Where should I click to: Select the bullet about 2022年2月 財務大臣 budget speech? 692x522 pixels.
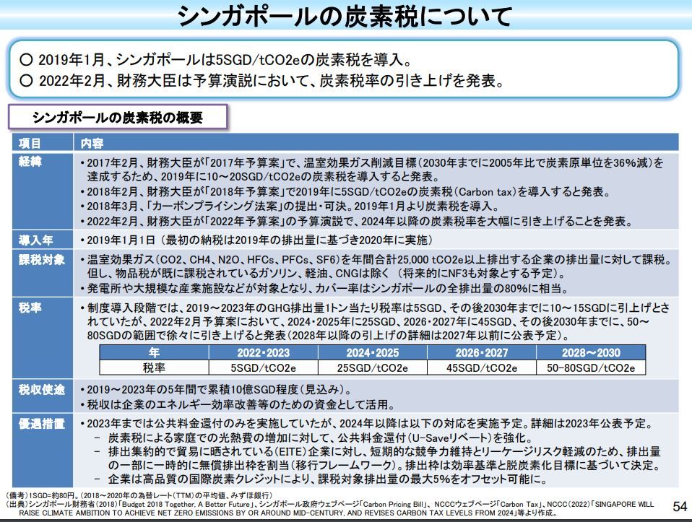(x=262, y=81)
